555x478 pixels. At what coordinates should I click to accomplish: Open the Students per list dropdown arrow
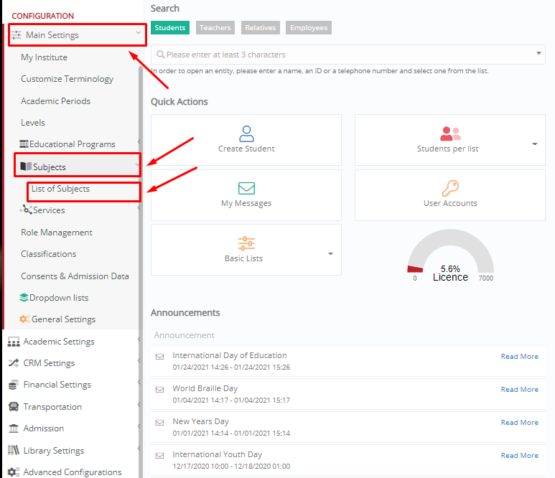coord(535,144)
